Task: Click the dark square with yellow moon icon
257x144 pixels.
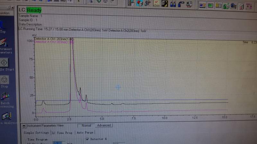Action: click(164, 4)
